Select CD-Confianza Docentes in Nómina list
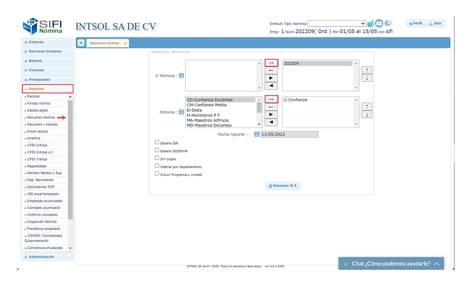Image resolution: width=474 pixels, height=286 pixels. 221,100
